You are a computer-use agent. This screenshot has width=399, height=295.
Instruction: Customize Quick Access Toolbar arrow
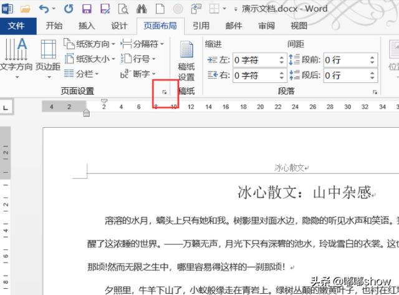tap(236, 9)
